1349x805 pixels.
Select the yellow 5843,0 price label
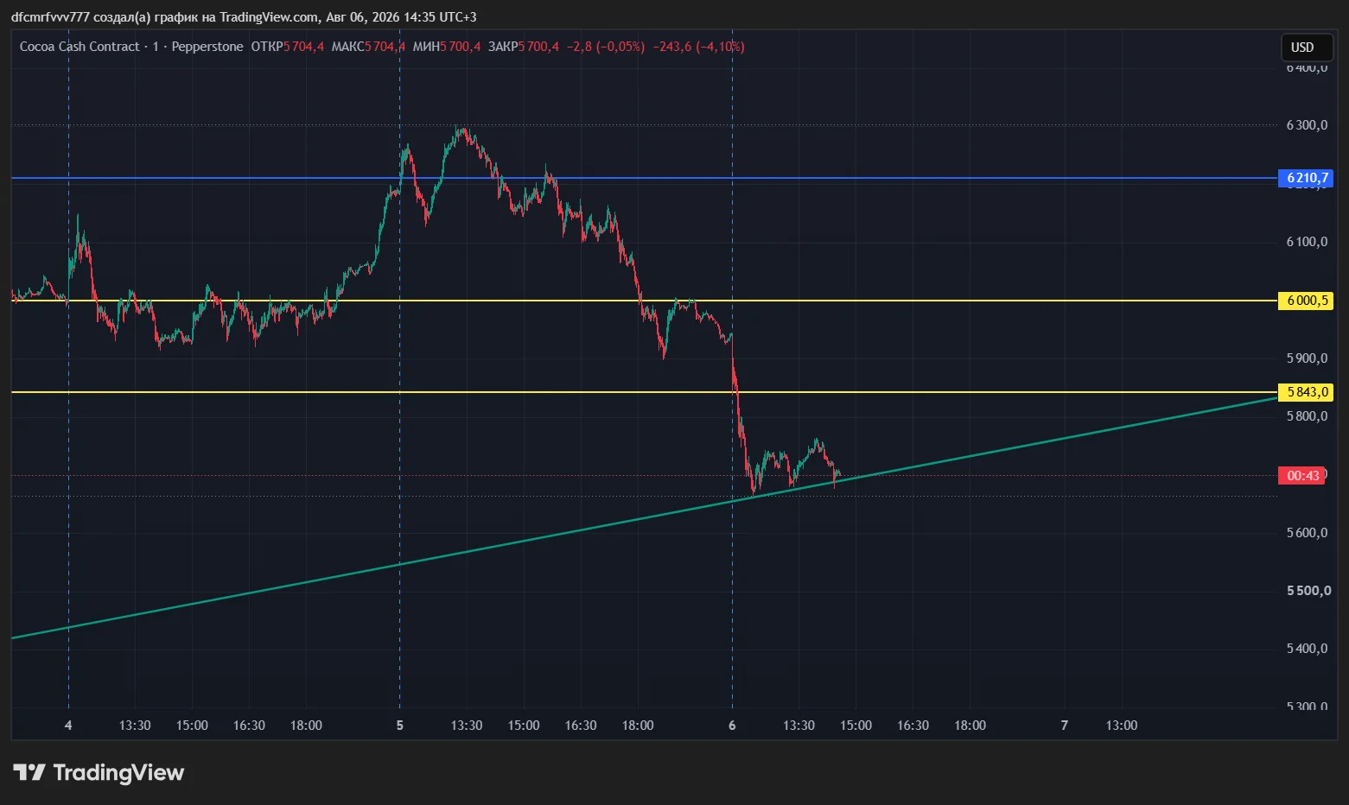click(1306, 392)
